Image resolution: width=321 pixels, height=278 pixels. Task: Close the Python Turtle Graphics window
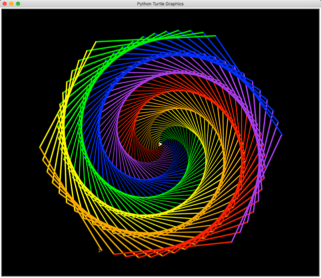click(5, 4)
